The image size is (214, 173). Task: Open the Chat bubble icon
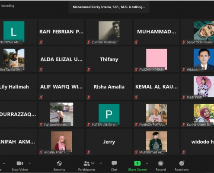(x=114, y=163)
